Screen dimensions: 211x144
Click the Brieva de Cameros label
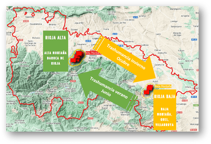pyautogui.click(x=52, y=90)
